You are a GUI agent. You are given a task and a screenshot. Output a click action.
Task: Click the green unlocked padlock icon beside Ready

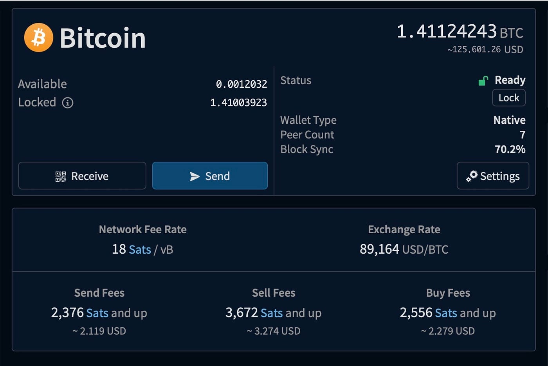483,80
